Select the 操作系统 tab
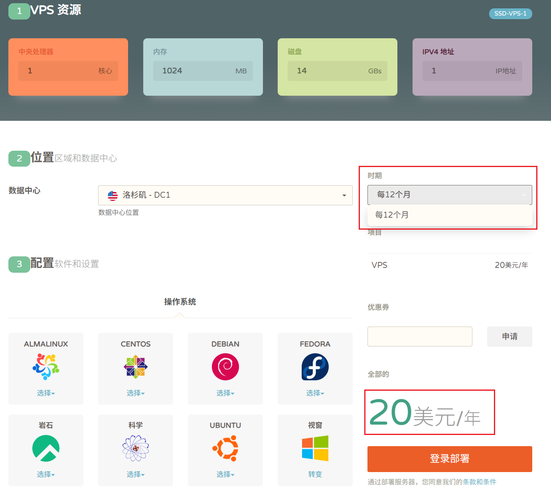 pos(180,302)
